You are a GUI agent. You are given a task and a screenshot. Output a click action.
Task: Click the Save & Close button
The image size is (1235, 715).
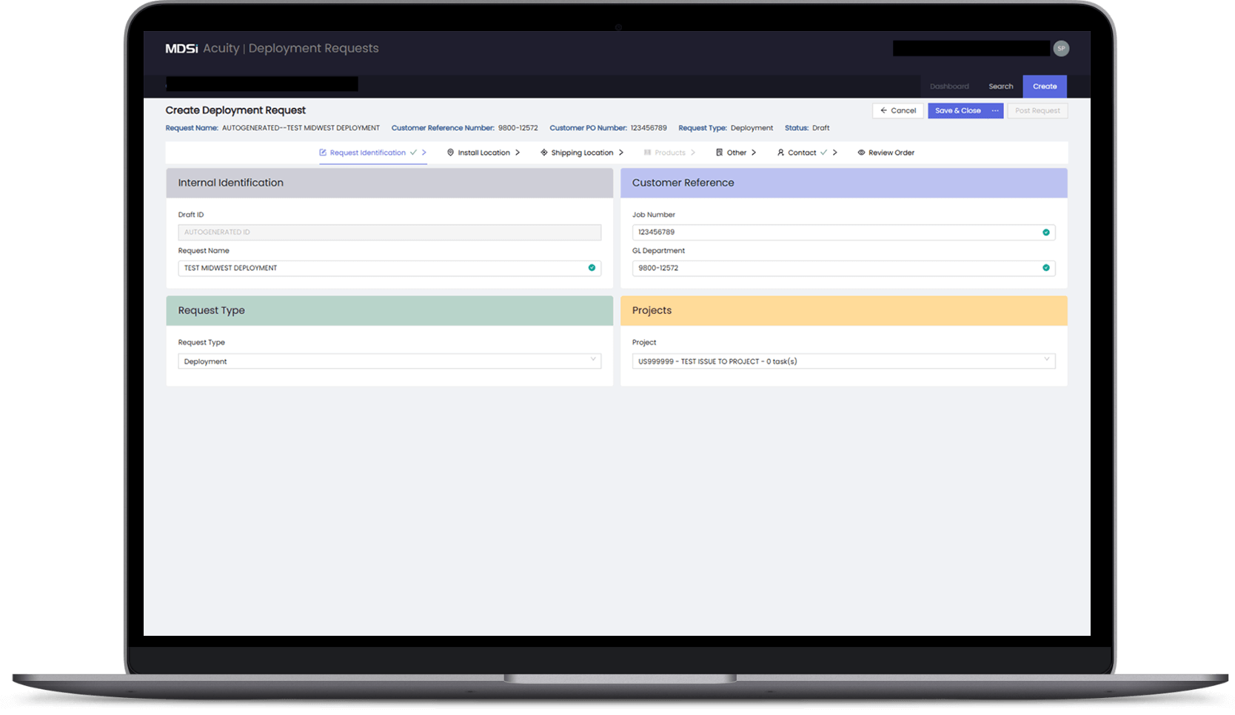pyautogui.click(x=957, y=110)
